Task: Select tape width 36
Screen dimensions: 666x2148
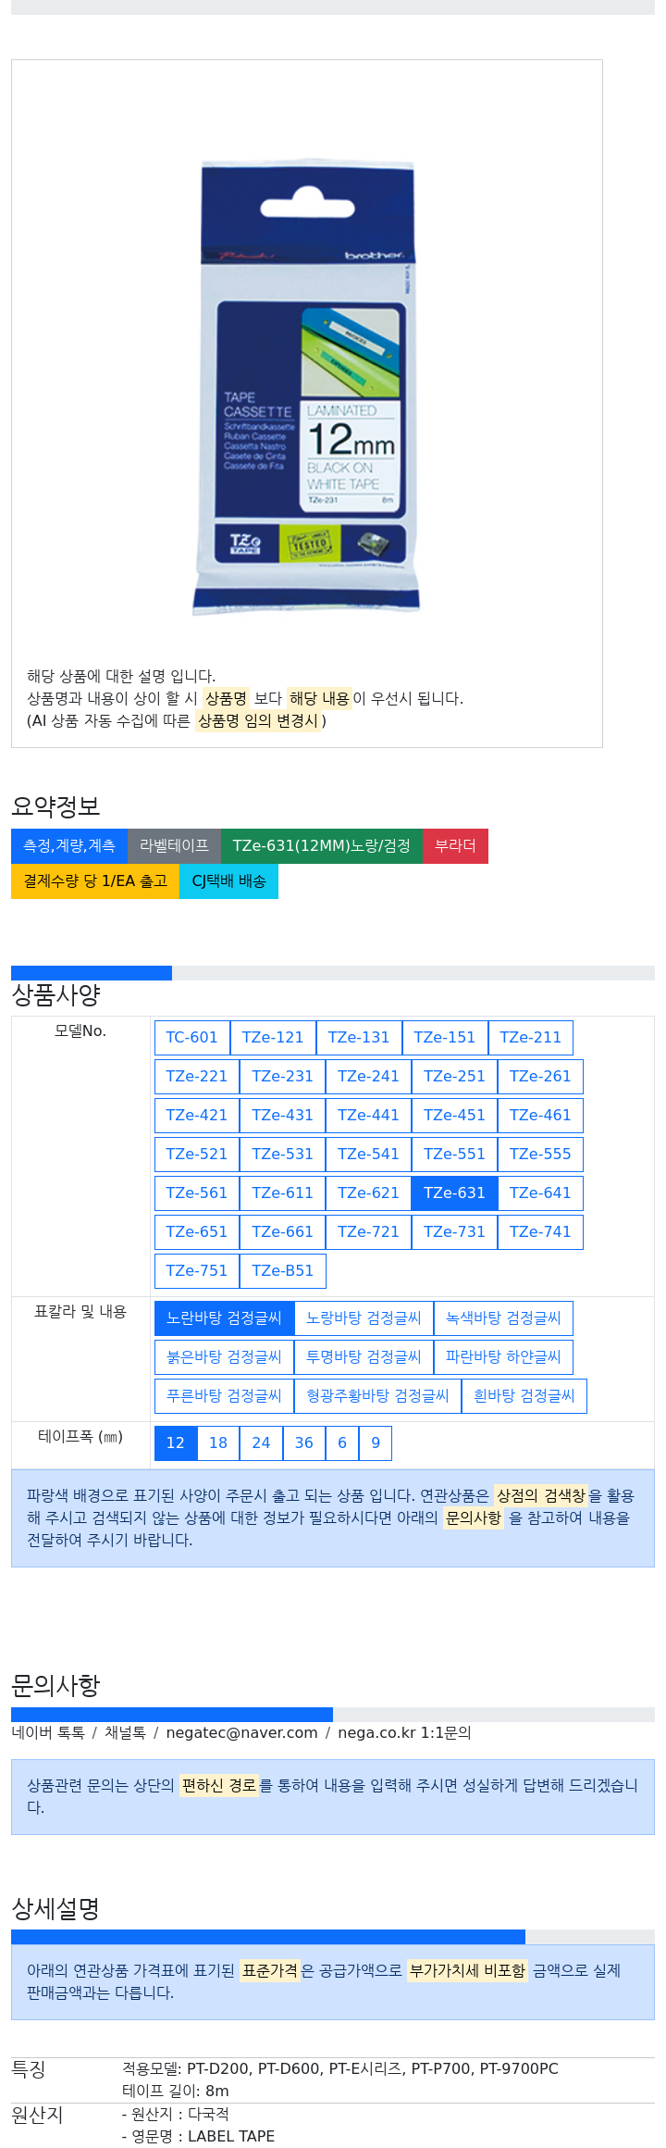Action: pyautogui.click(x=304, y=1443)
